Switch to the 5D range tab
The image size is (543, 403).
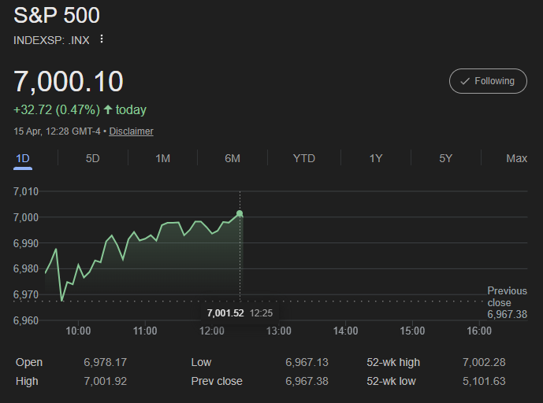pyautogui.click(x=92, y=158)
